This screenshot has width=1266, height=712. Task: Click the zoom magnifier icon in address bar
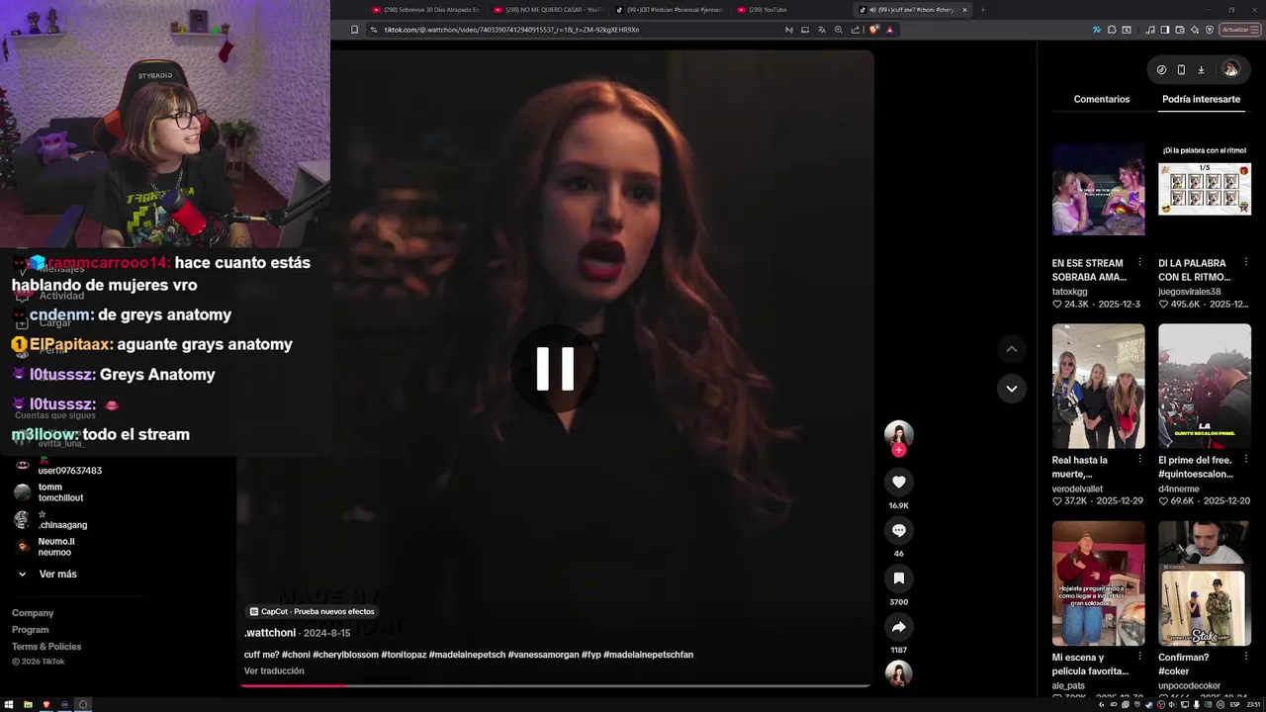pos(839,30)
